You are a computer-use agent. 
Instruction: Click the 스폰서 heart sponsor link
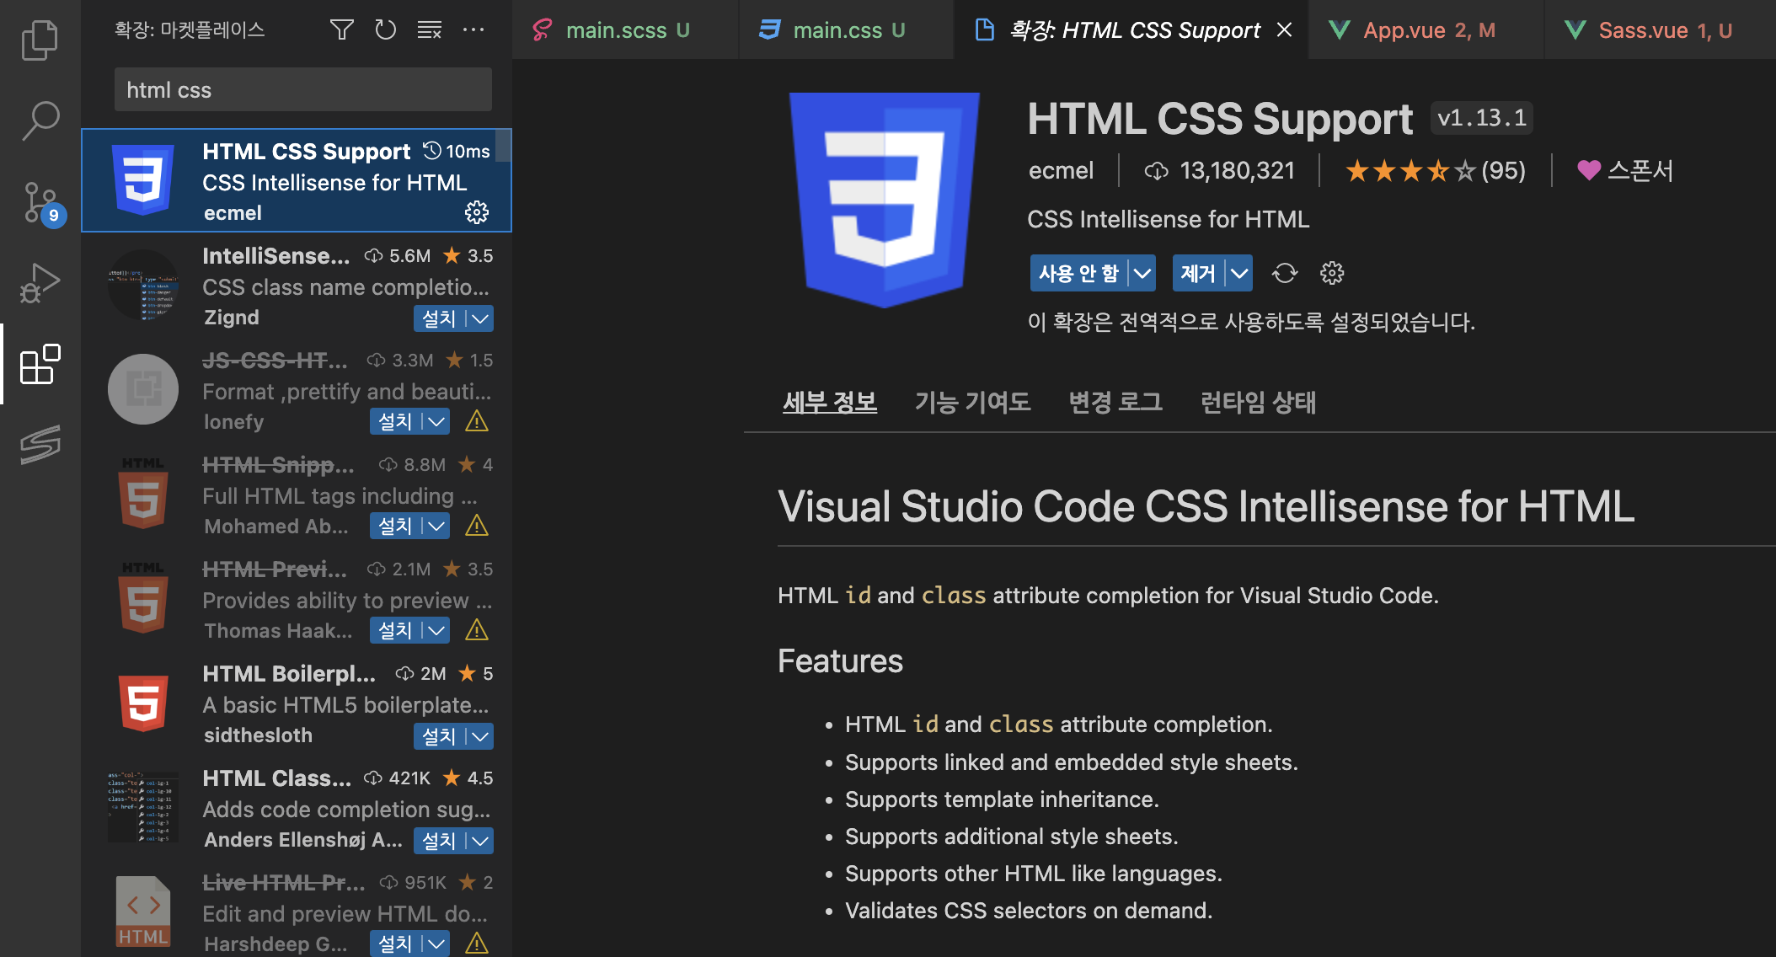[x=1625, y=171]
